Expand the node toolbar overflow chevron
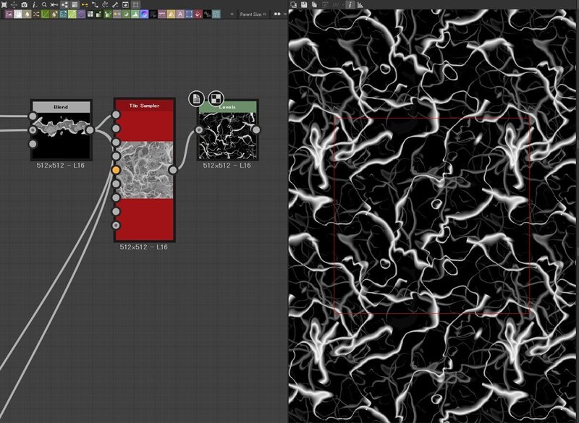The image size is (579, 423). [x=232, y=14]
